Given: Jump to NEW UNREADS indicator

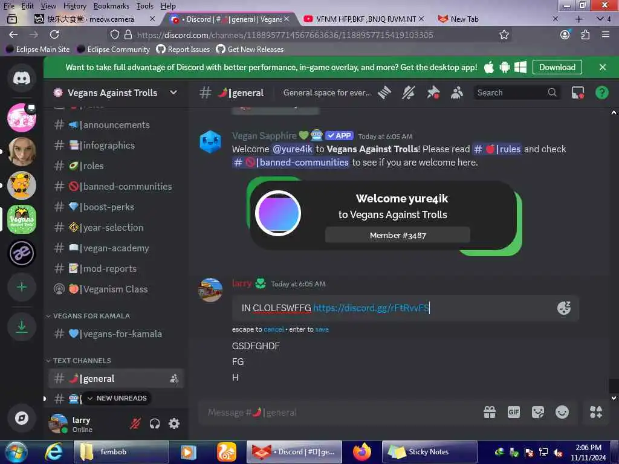Looking at the screenshot, I should pos(117,398).
